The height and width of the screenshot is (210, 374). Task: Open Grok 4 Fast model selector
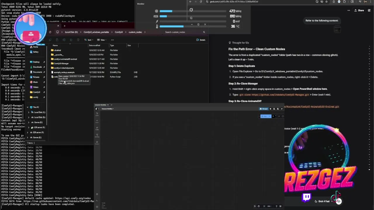(323, 201)
